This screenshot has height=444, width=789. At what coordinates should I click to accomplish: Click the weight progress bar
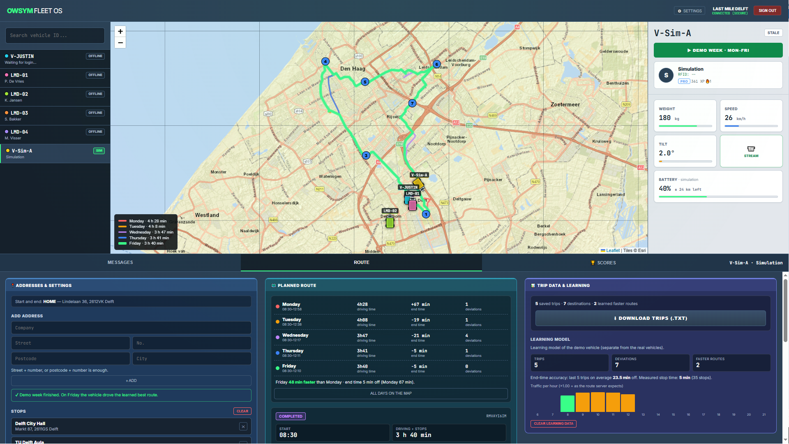[685, 126]
